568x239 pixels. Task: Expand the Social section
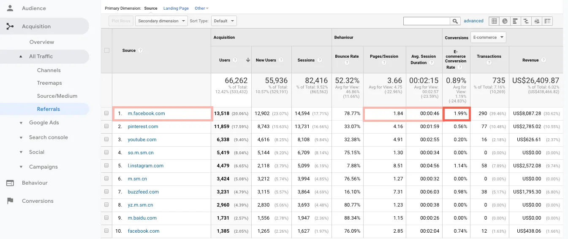(x=21, y=152)
